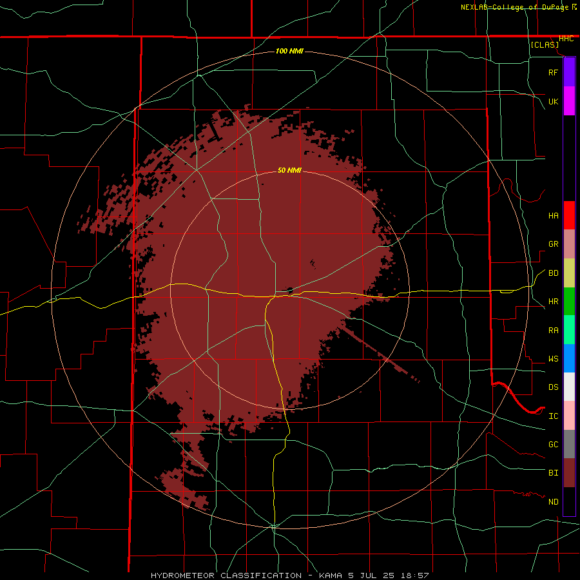Screen dimensions: 580x580
Task: Click the 'GC' legend label
Action: (553, 445)
